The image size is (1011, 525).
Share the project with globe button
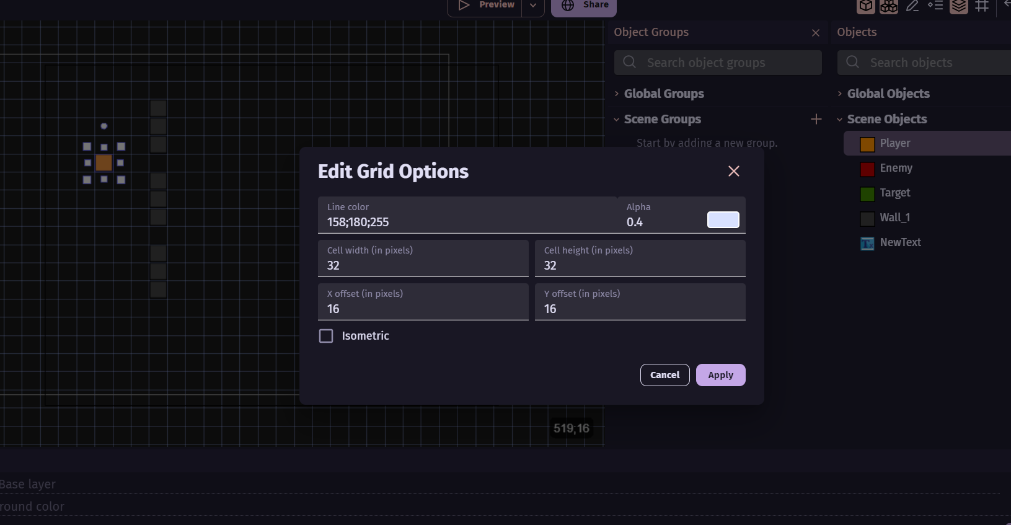click(x=583, y=6)
